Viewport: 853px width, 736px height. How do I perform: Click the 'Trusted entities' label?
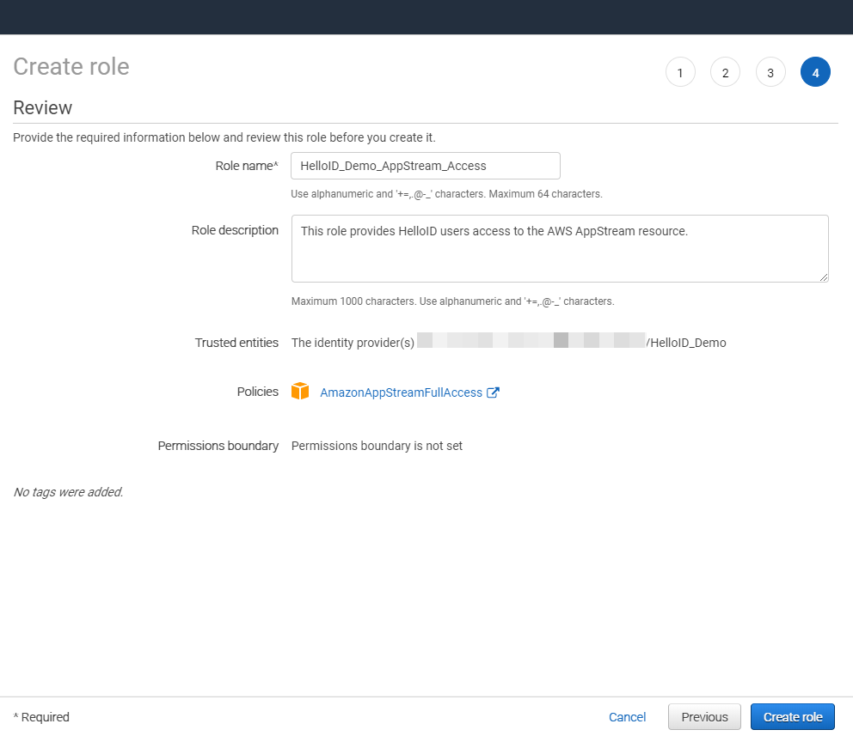point(236,343)
